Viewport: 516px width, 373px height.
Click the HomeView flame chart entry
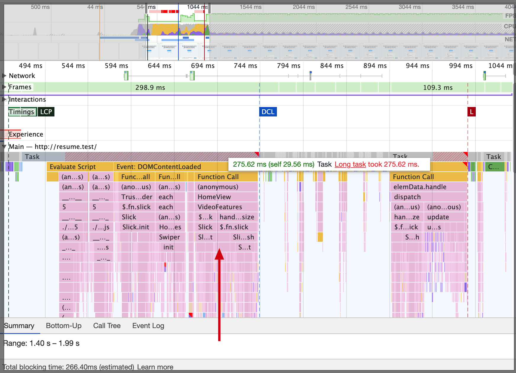(x=226, y=197)
